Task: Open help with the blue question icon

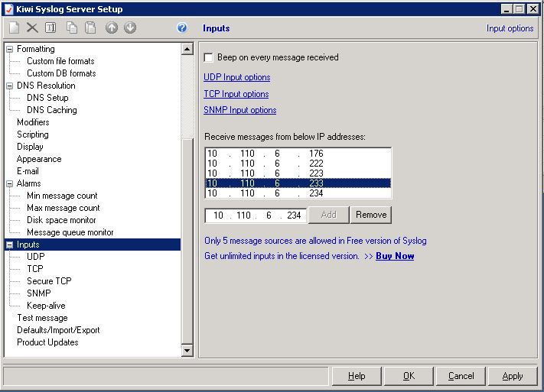Action: click(182, 28)
